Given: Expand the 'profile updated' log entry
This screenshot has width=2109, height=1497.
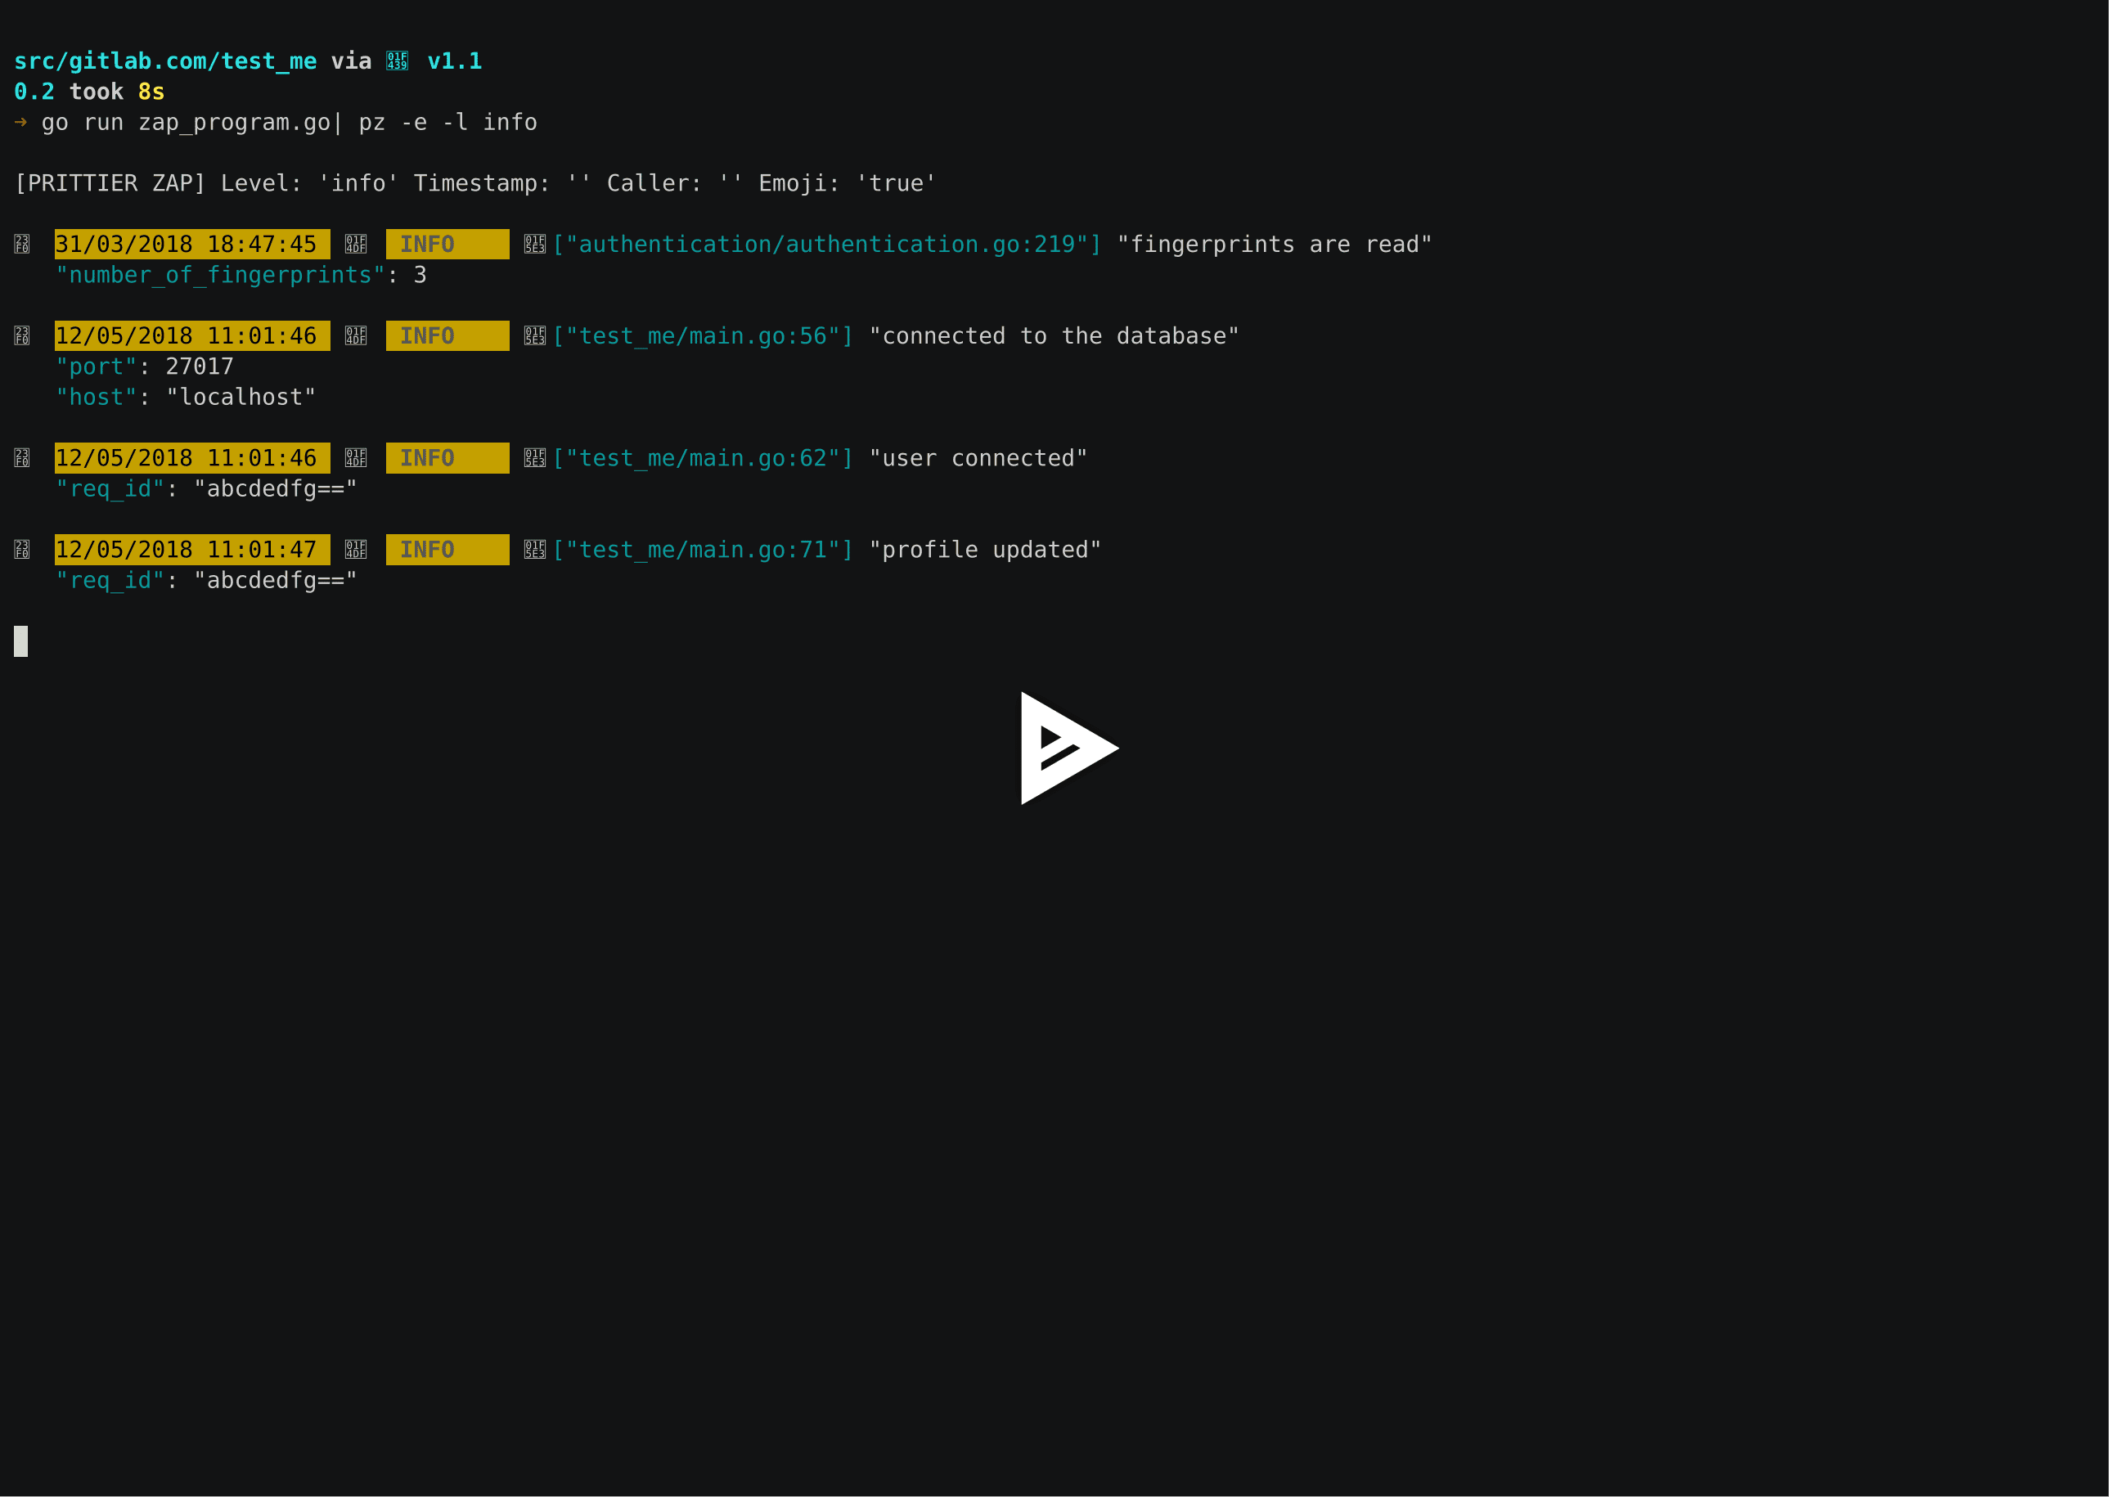Looking at the screenshot, I should click(x=984, y=550).
